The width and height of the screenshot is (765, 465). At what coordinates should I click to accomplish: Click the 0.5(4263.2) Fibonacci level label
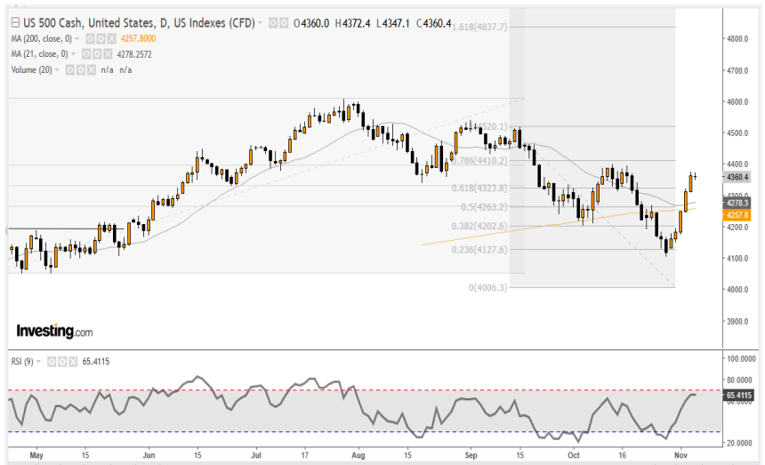[x=484, y=207]
